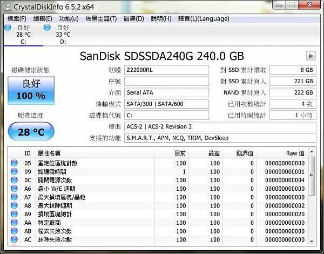The image size is (324, 254).
Task: Open the 語言(L)(Language) menu
Action: click(204, 19)
